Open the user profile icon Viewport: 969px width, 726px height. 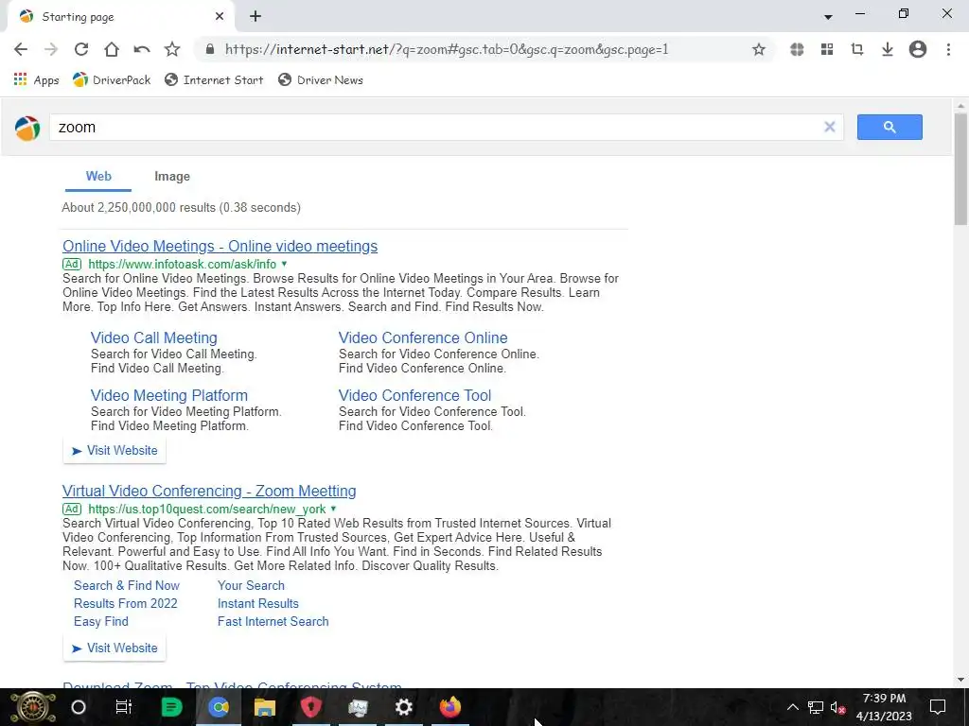coord(918,49)
